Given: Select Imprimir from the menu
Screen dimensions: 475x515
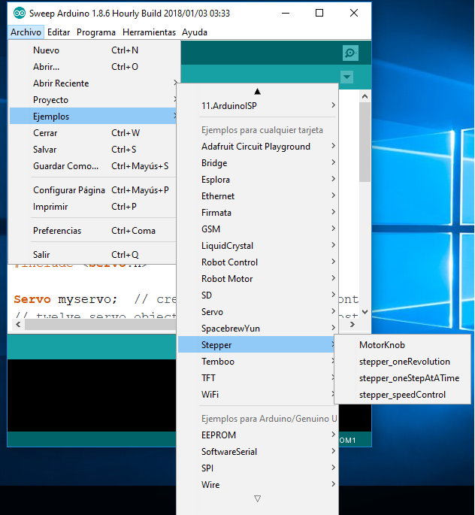Looking at the screenshot, I should (x=93, y=207).
